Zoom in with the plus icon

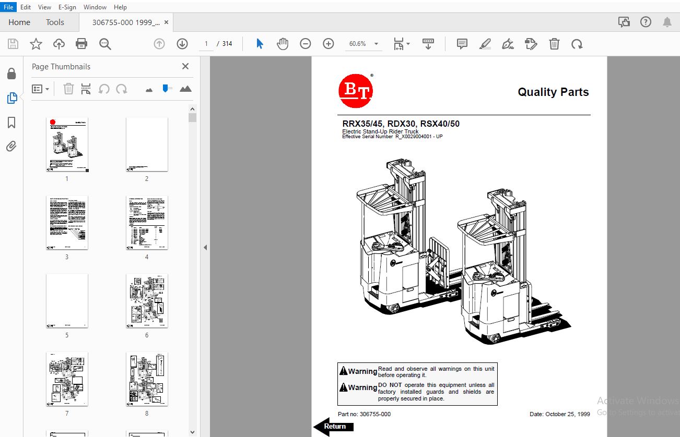click(329, 44)
